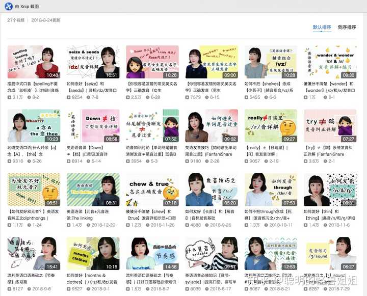Click the play count icon beside 7579

pyautogui.click(x=187, y=97)
